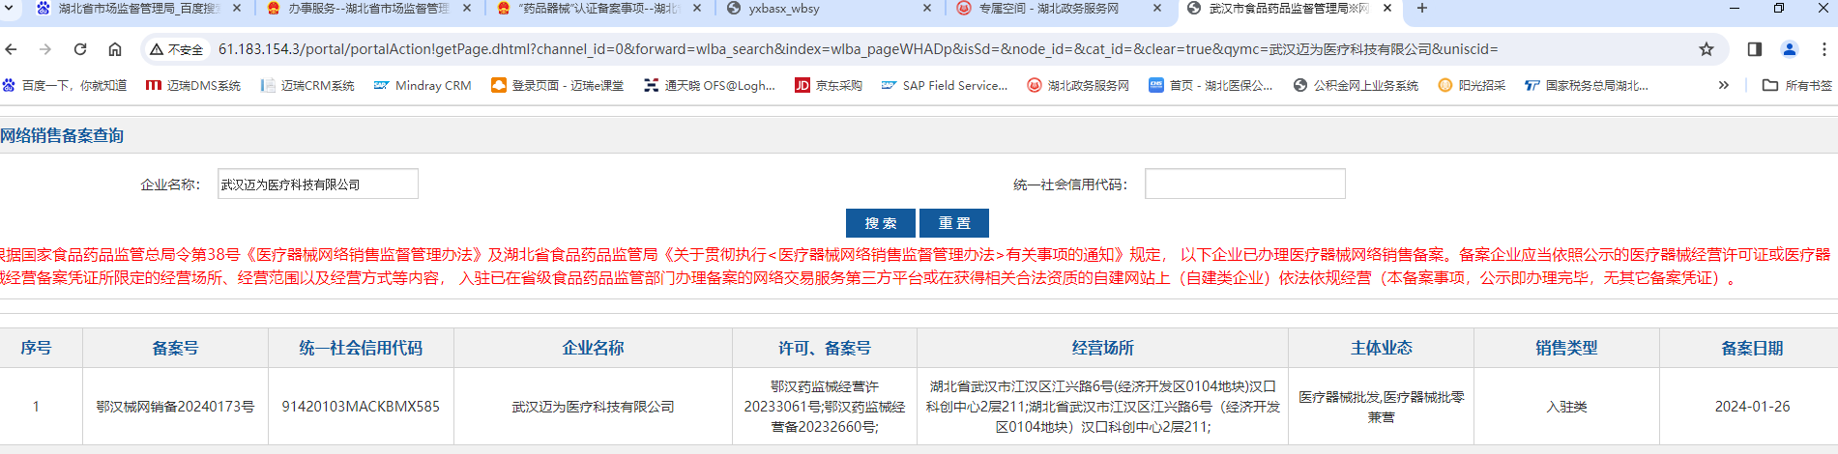Open 所有书签 bookmarks folder

click(x=1796, y=85)
